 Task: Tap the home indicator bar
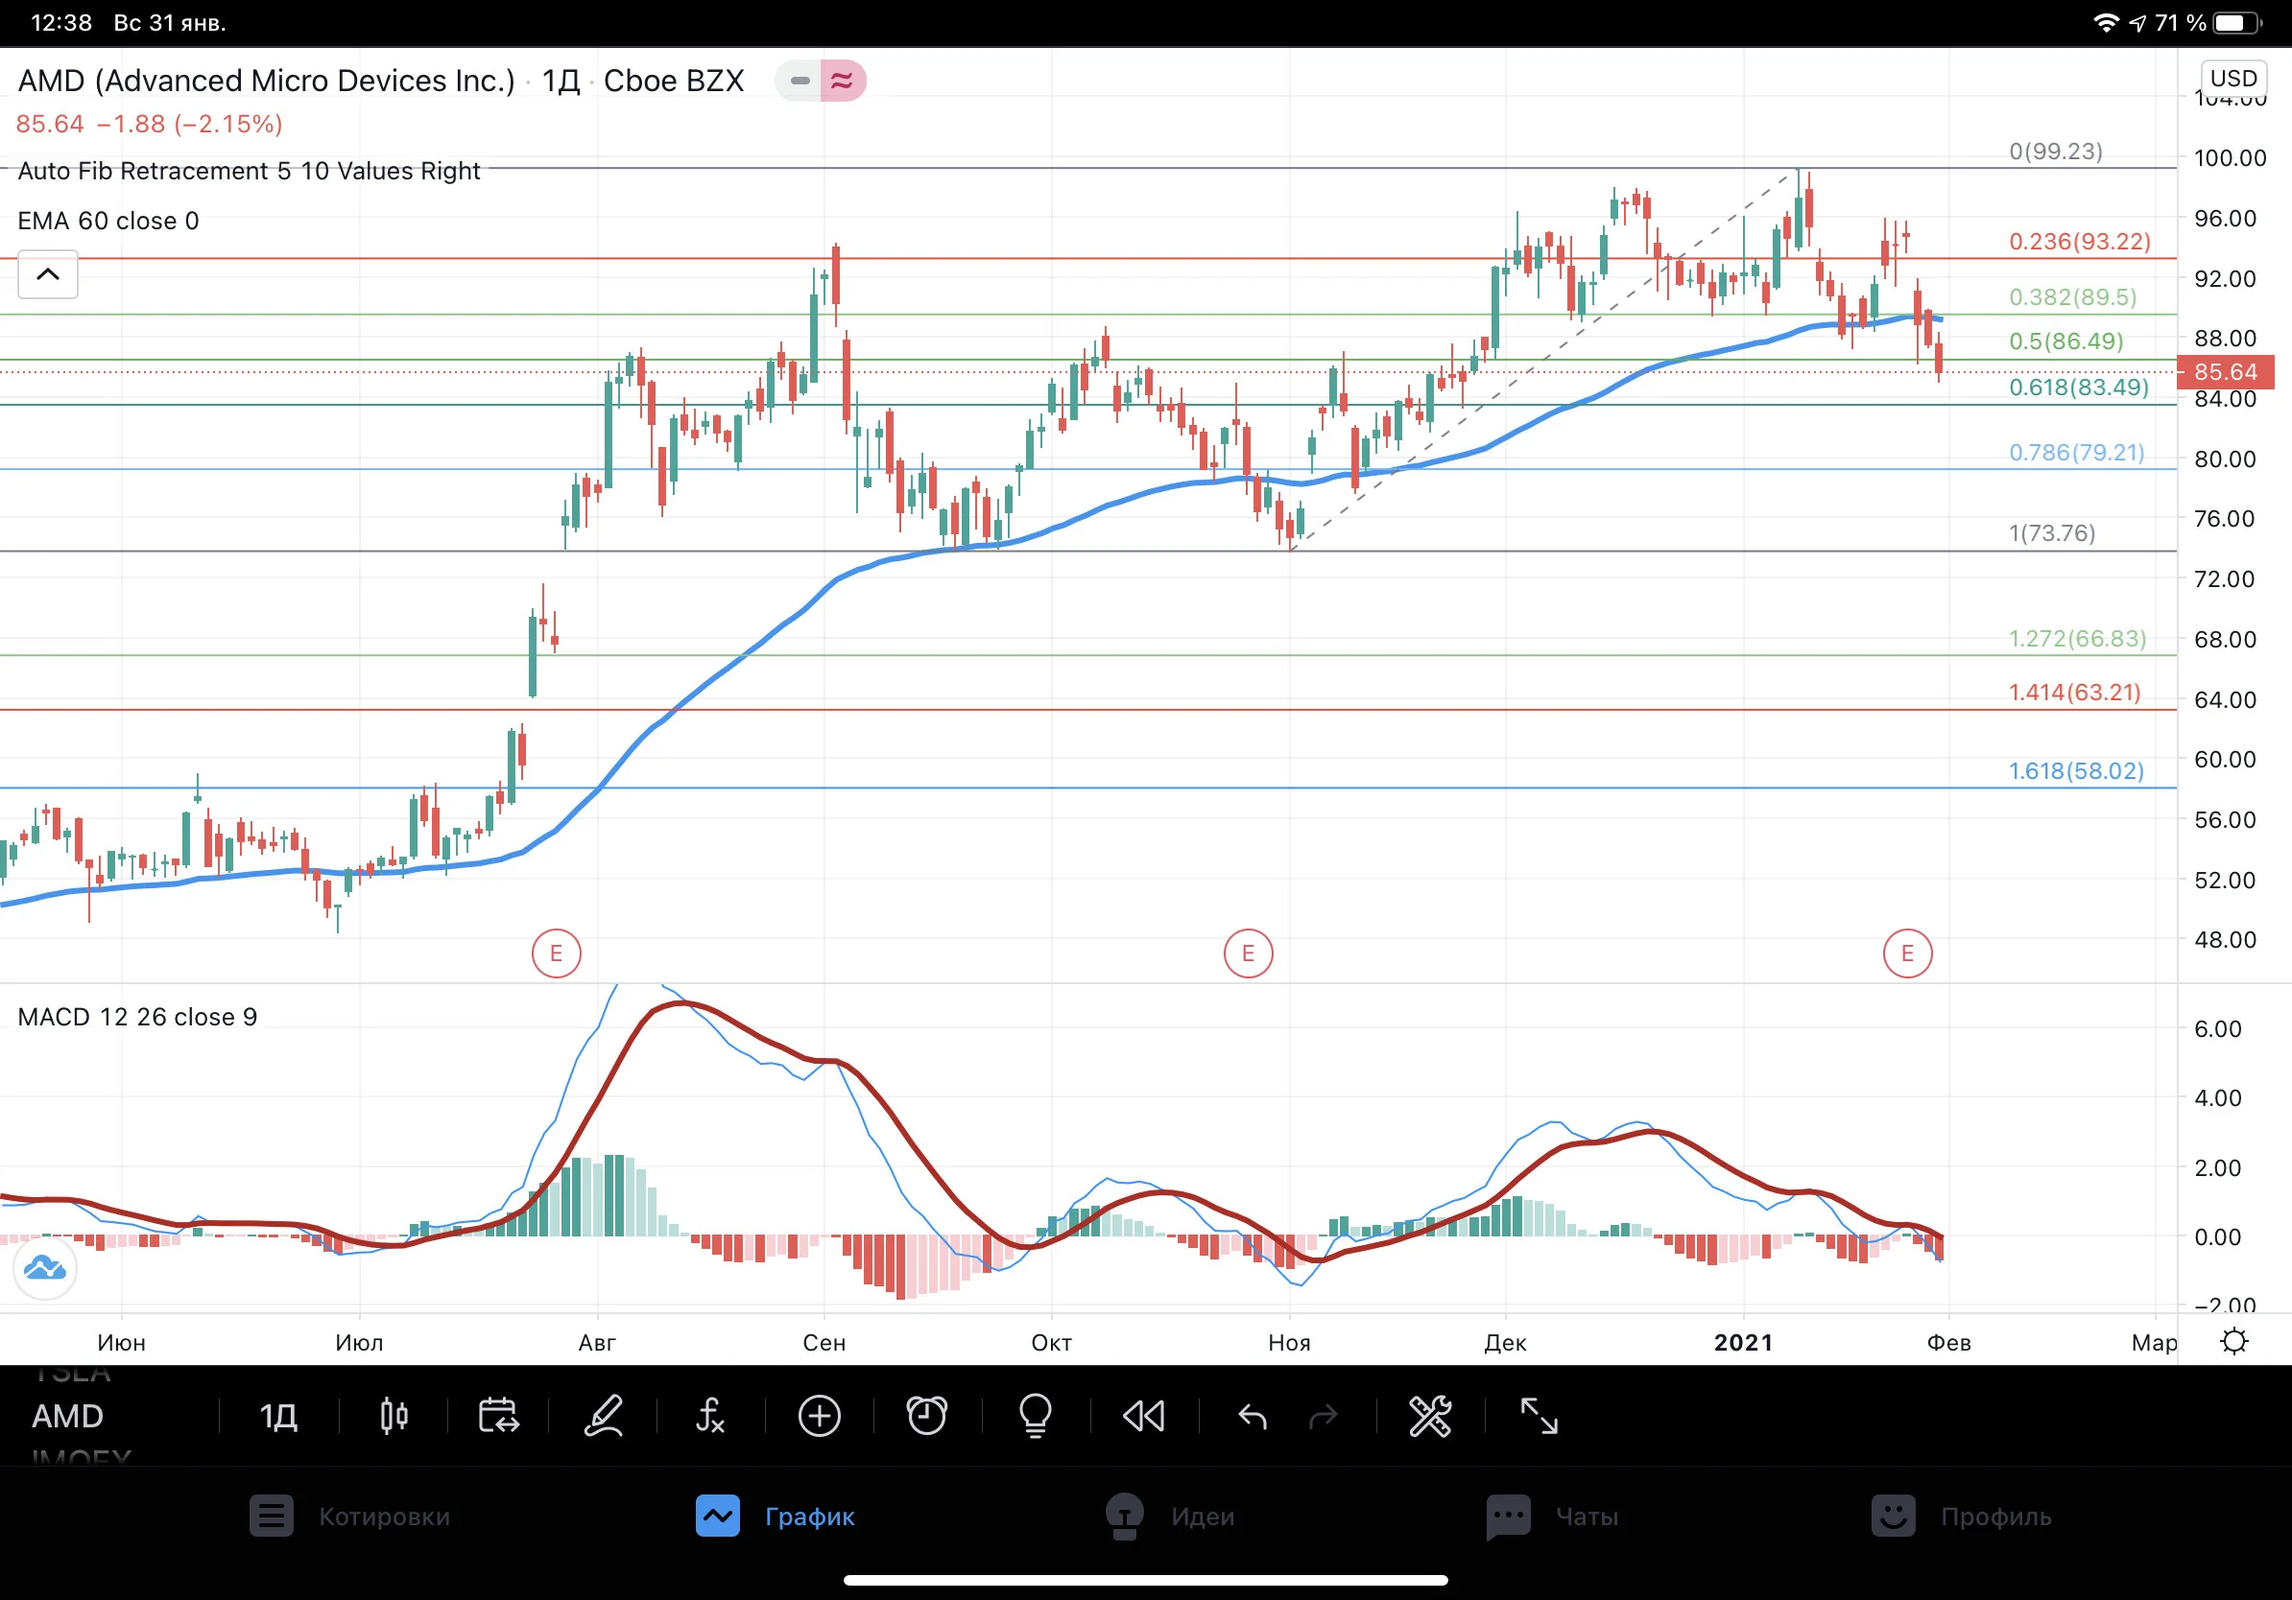(x=1146, y=1580)
